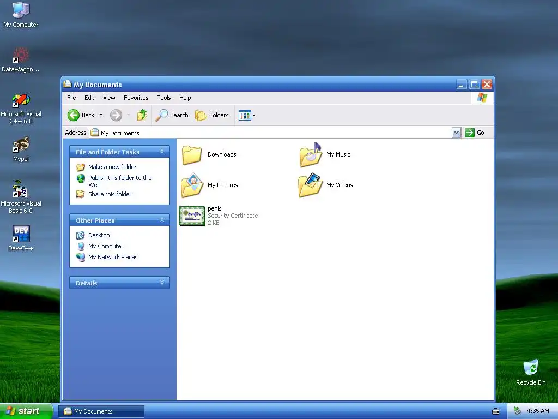Click the Safely Remove Hardware tray icon

[517, 411]
